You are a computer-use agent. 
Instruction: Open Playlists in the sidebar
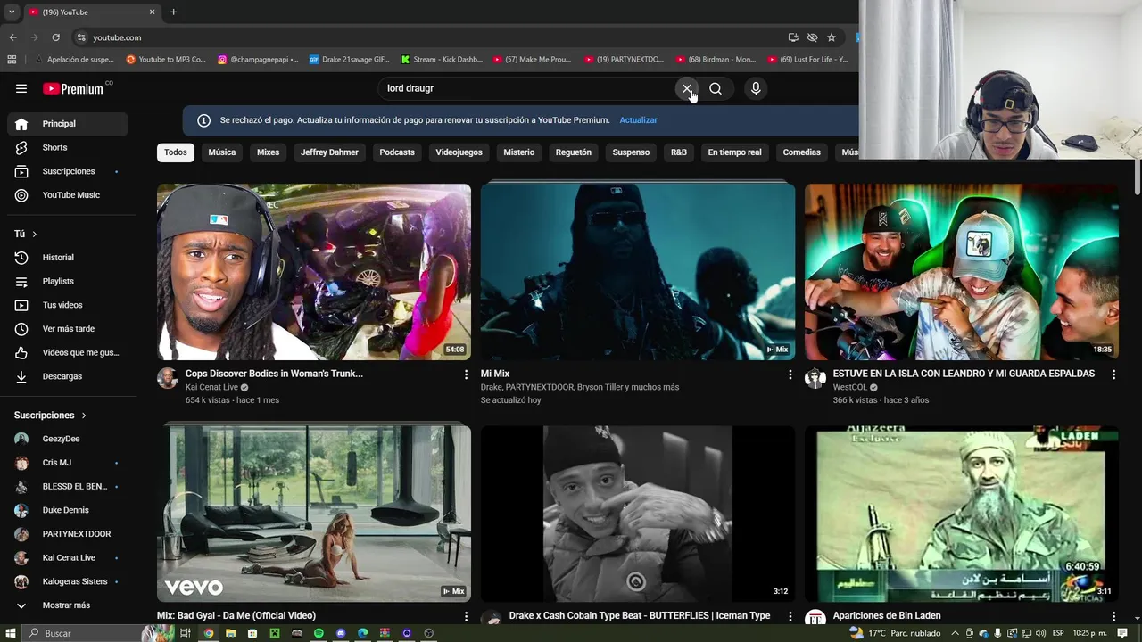click(x=68, y=281)
